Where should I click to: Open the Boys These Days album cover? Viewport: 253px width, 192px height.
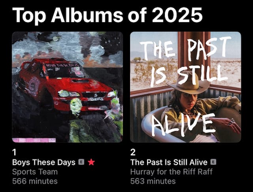[x=68, y=87]
